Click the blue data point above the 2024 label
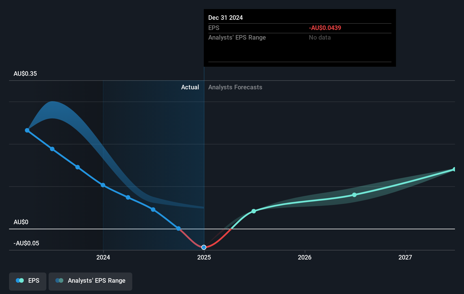 pos(103,185)
